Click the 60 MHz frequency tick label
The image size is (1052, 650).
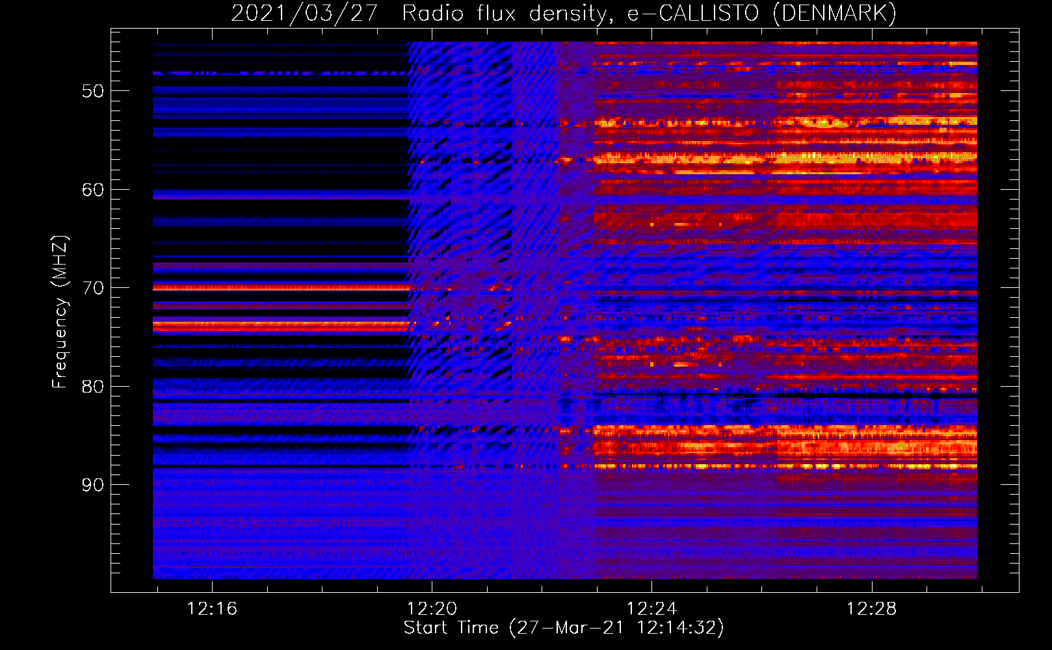click(x=93, y=190)
